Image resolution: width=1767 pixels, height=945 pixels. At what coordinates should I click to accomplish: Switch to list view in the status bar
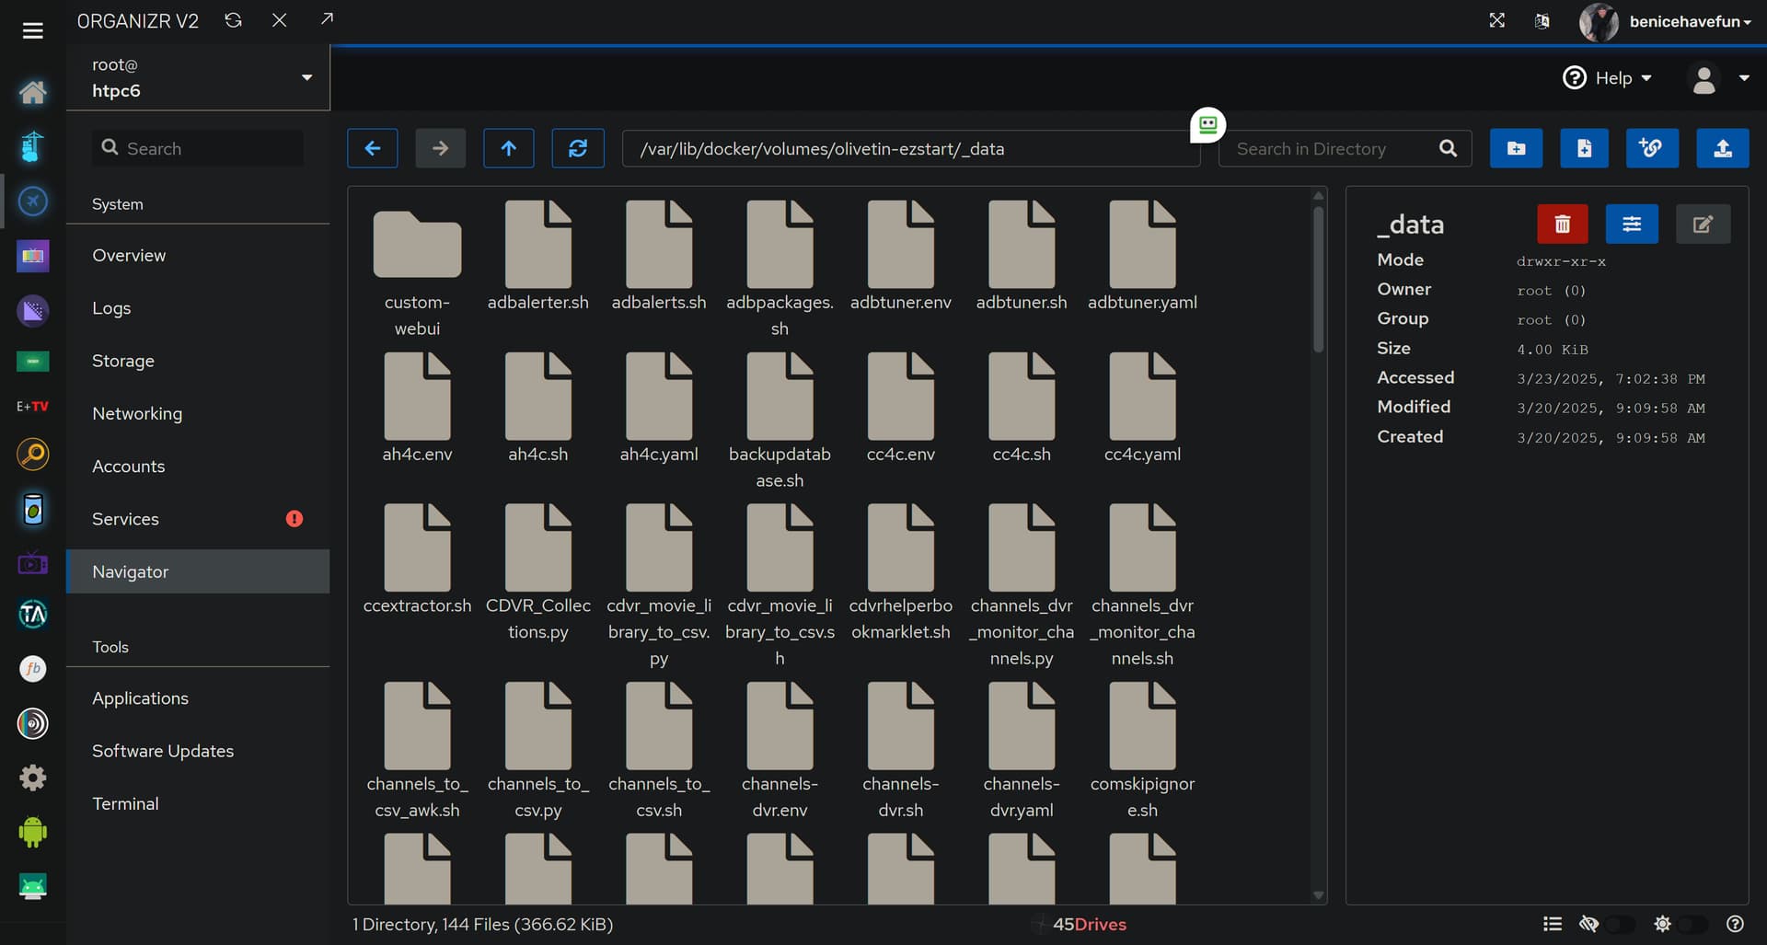[1552, 924]
